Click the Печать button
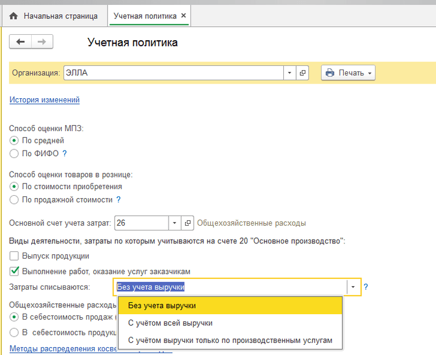This screenshot has width=436, height=355. pyautogui.click(x=348, y=73)
